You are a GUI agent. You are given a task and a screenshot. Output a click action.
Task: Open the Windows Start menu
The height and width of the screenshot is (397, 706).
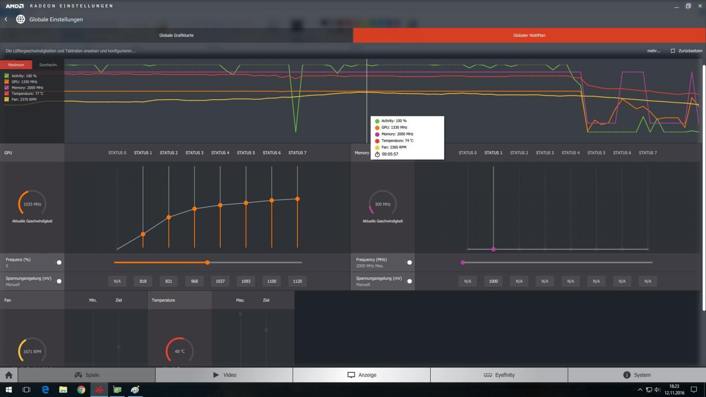click(9, 390)
